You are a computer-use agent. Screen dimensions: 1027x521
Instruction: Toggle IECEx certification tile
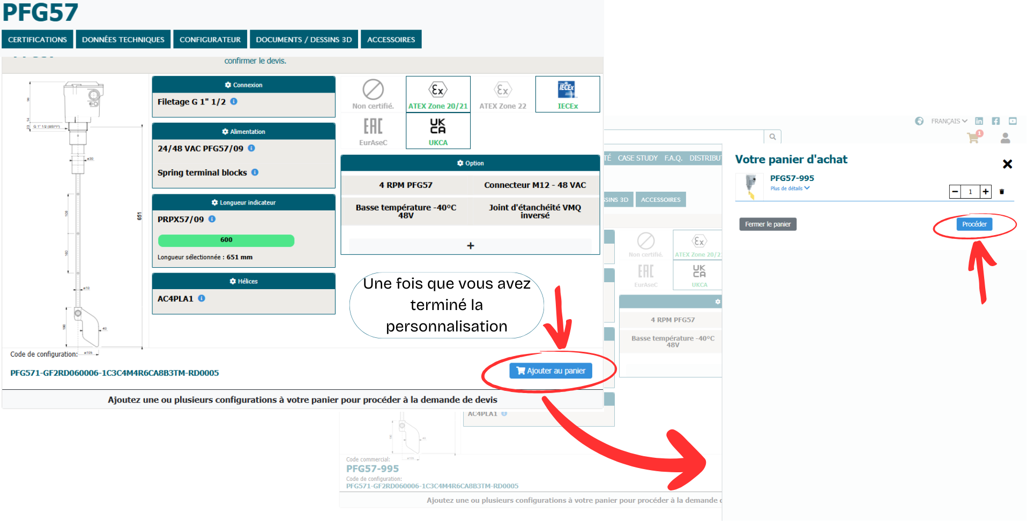pos(568,94)
